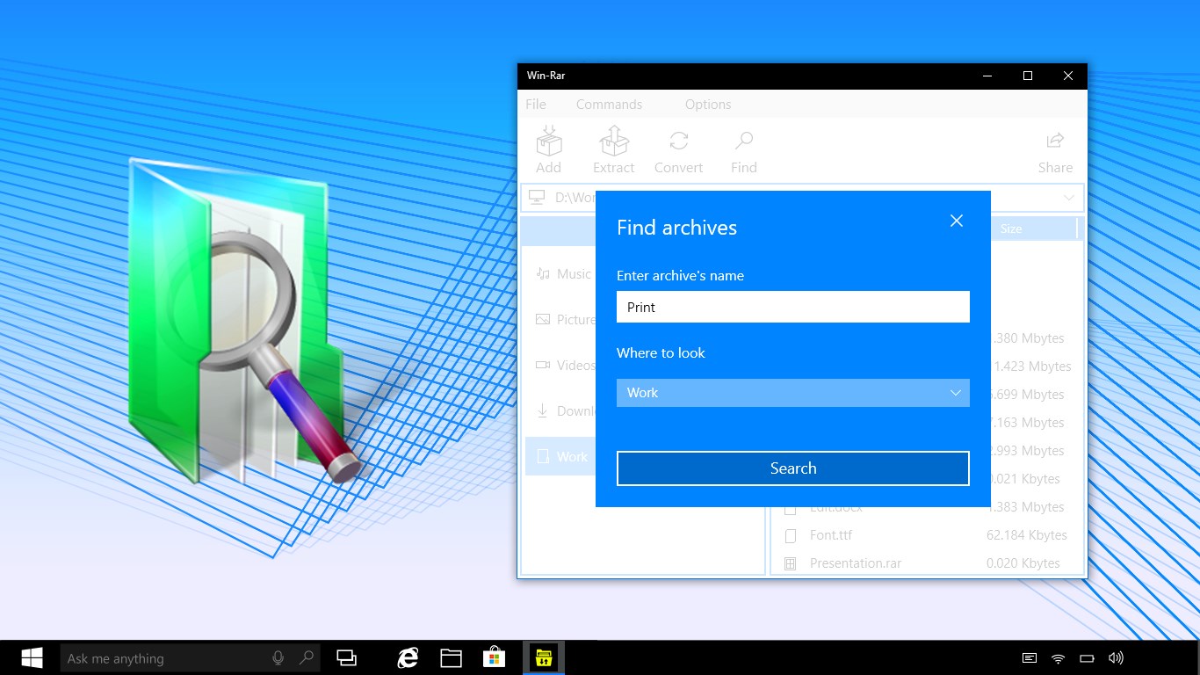
Task: Click the Share toolbar icon
Action: click(x=1055, y=141)
